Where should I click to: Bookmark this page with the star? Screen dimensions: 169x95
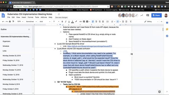[108, 7]
